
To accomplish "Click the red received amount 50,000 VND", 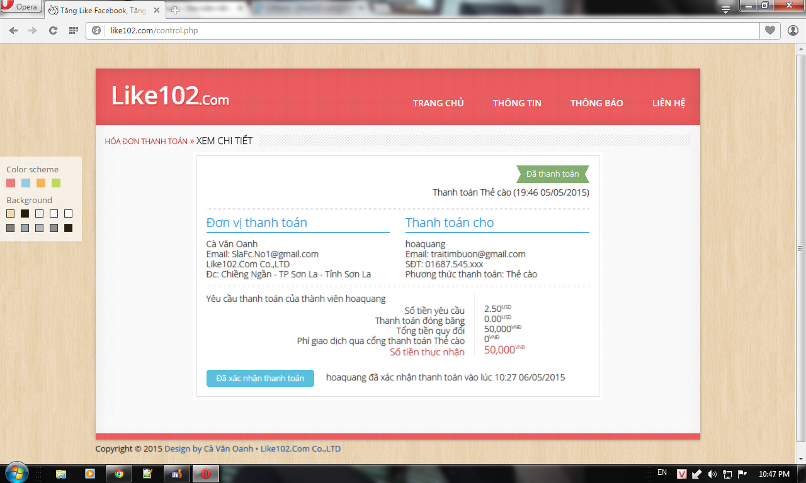I will click(x=504, y=350).
